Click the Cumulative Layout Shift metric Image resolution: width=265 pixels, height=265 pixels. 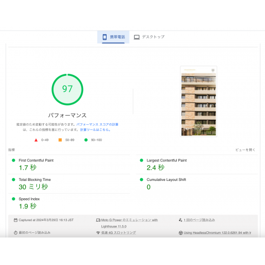[197, 183]
